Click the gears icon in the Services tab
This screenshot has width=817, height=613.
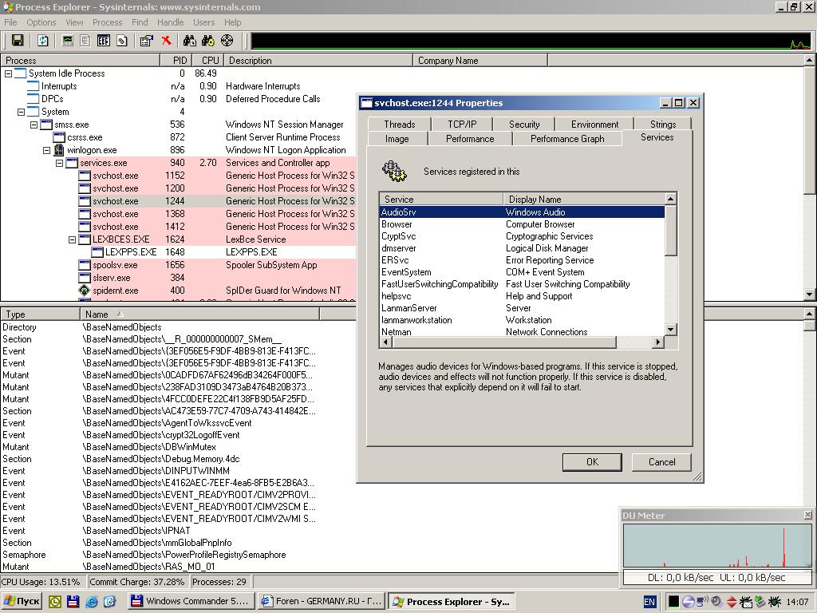[394, 171]
